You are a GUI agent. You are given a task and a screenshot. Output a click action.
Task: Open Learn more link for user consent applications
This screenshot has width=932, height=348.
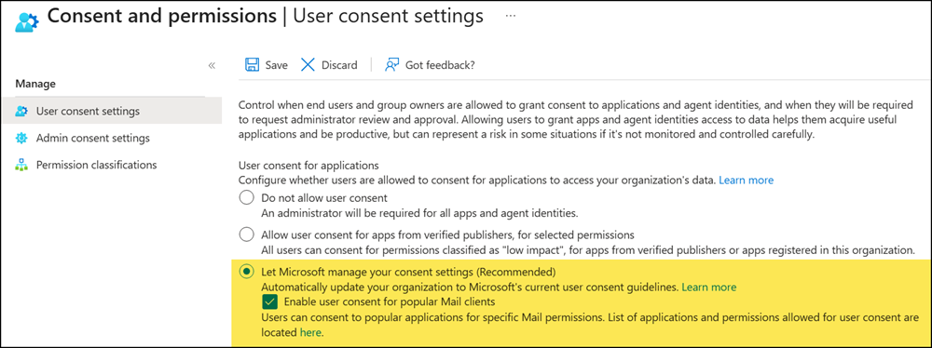pos(747,180)
